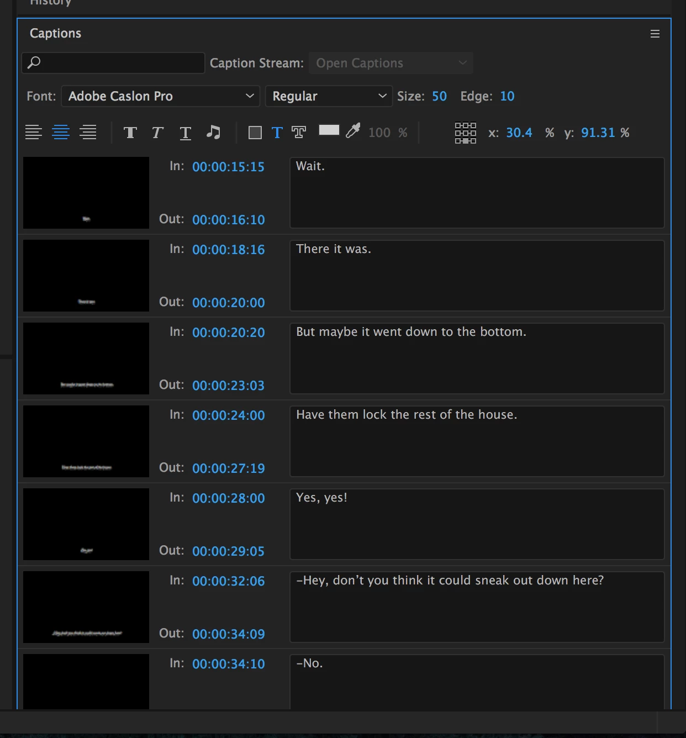The width and height of the screenshot is (686, 738).
Task: Click the font Size value 50
Action: tap(440, 96)
